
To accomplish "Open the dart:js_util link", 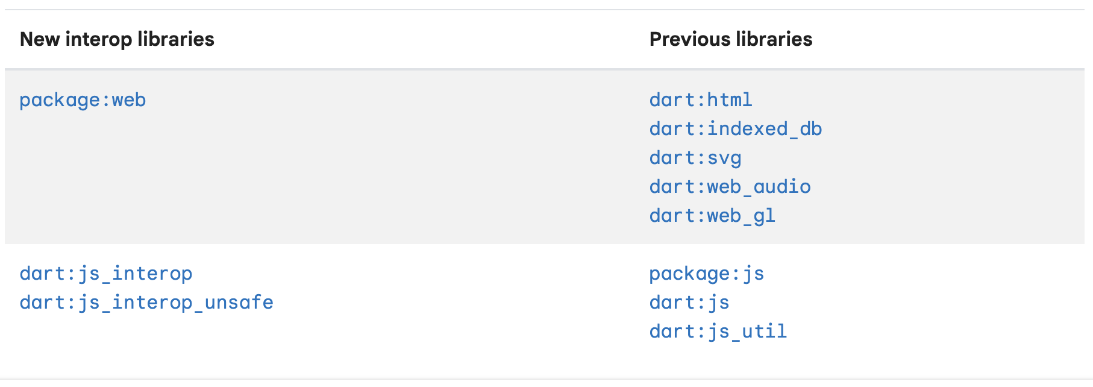I will click(x=718, y=332).
